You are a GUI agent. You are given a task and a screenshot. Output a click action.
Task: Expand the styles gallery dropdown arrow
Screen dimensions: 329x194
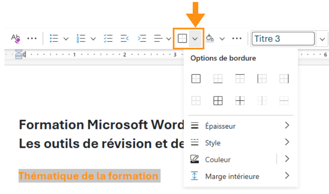click(322, 39)
